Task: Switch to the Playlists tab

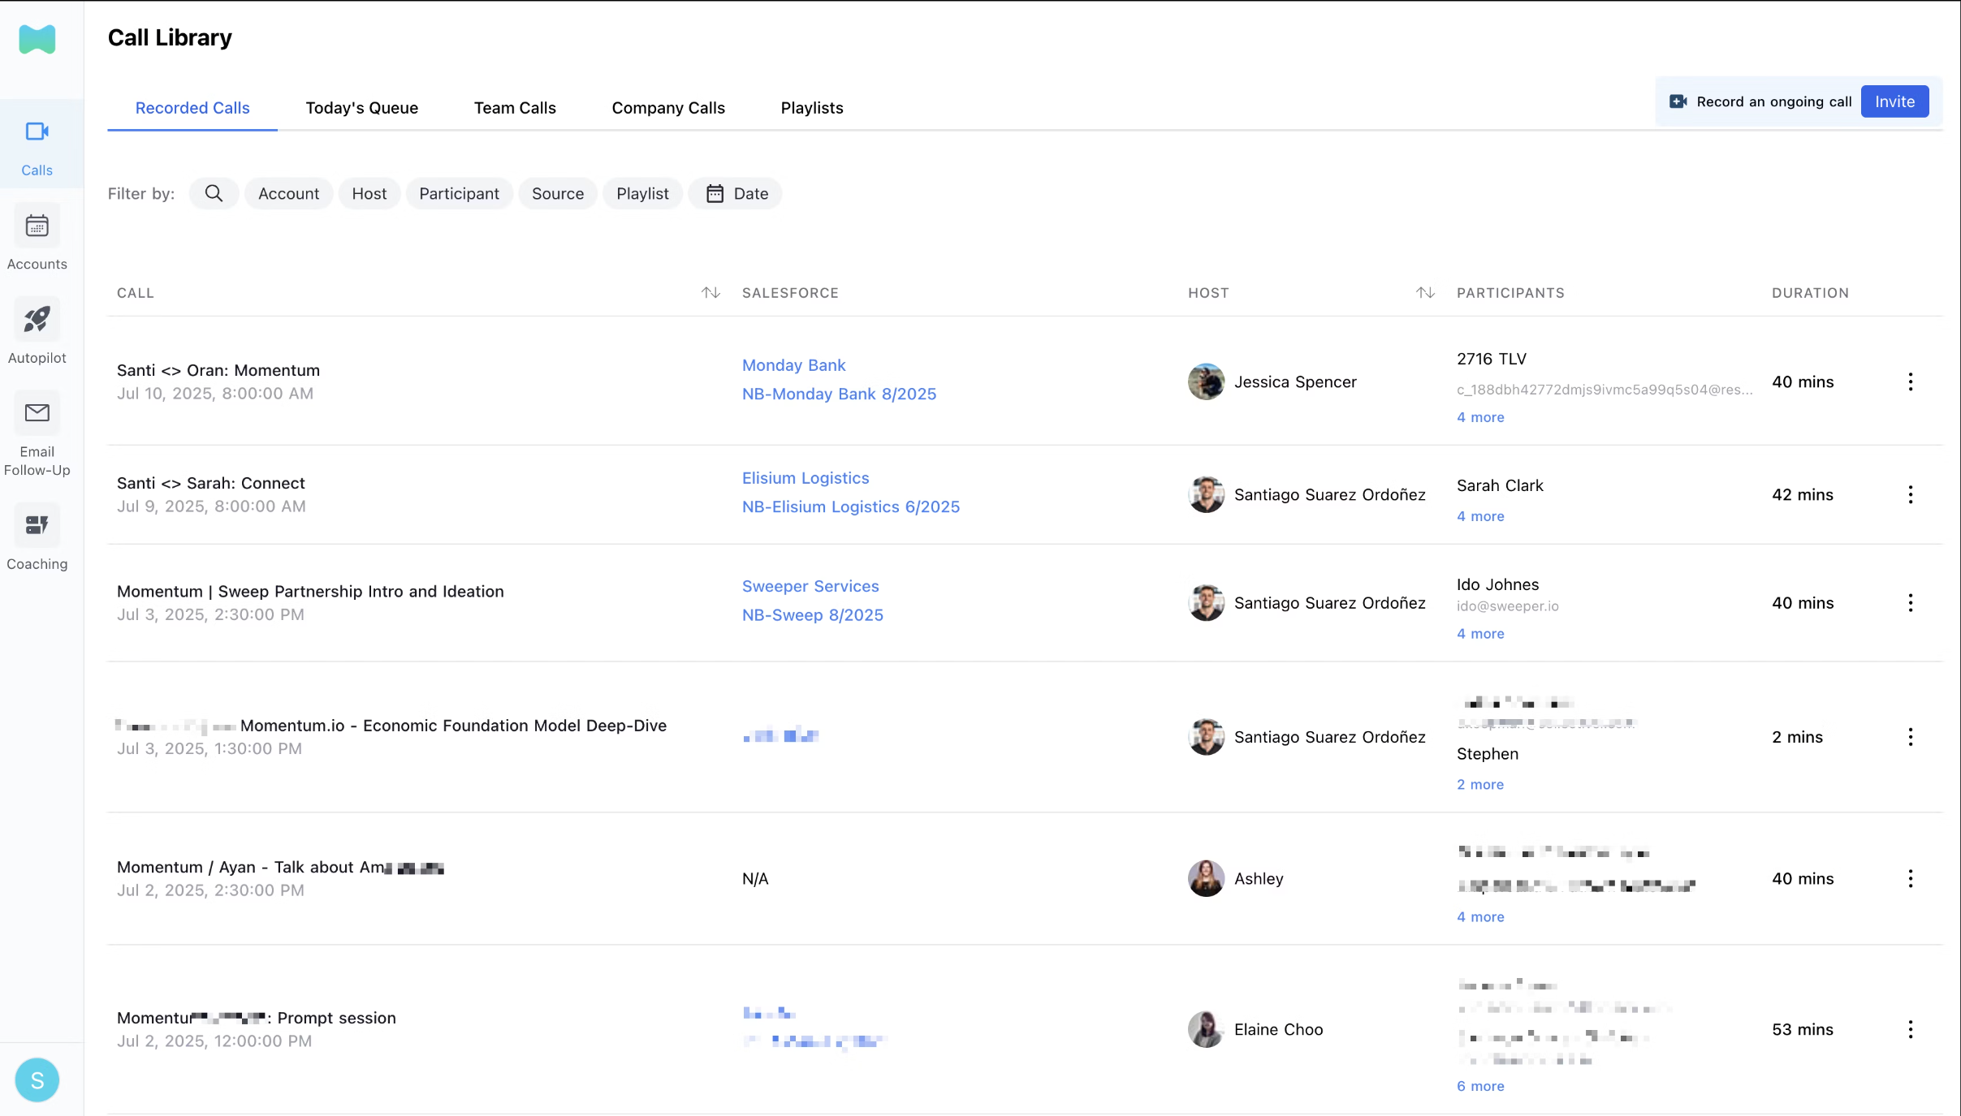Action: click(811, 108)
